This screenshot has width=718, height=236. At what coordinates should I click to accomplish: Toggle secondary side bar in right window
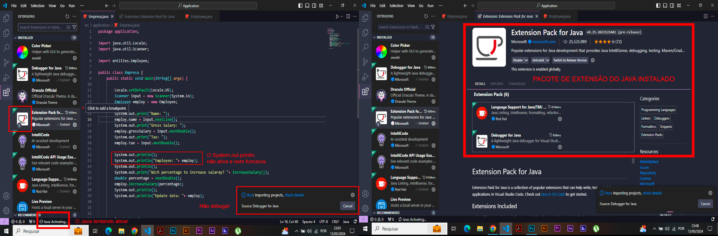[x=672, y=6]
